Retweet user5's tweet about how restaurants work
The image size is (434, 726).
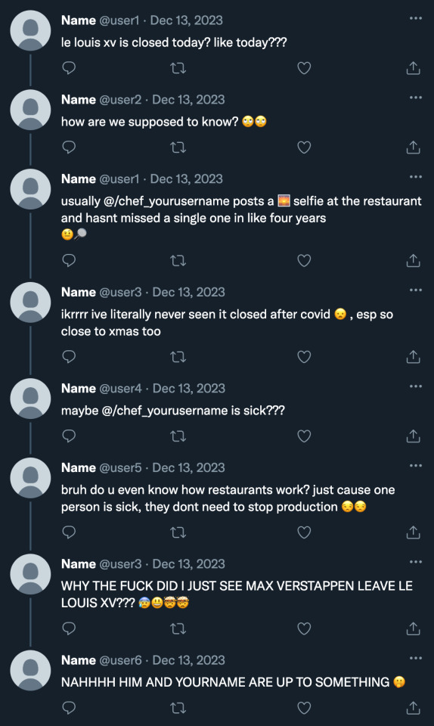pos(178,532)
